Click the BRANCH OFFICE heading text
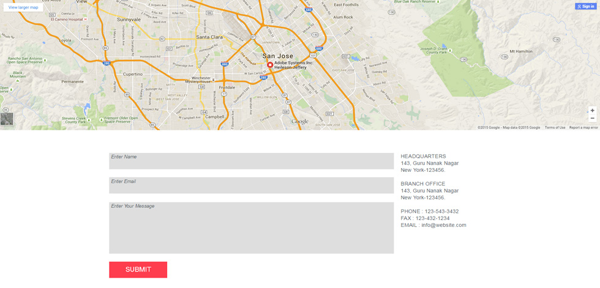 (423, 183)
